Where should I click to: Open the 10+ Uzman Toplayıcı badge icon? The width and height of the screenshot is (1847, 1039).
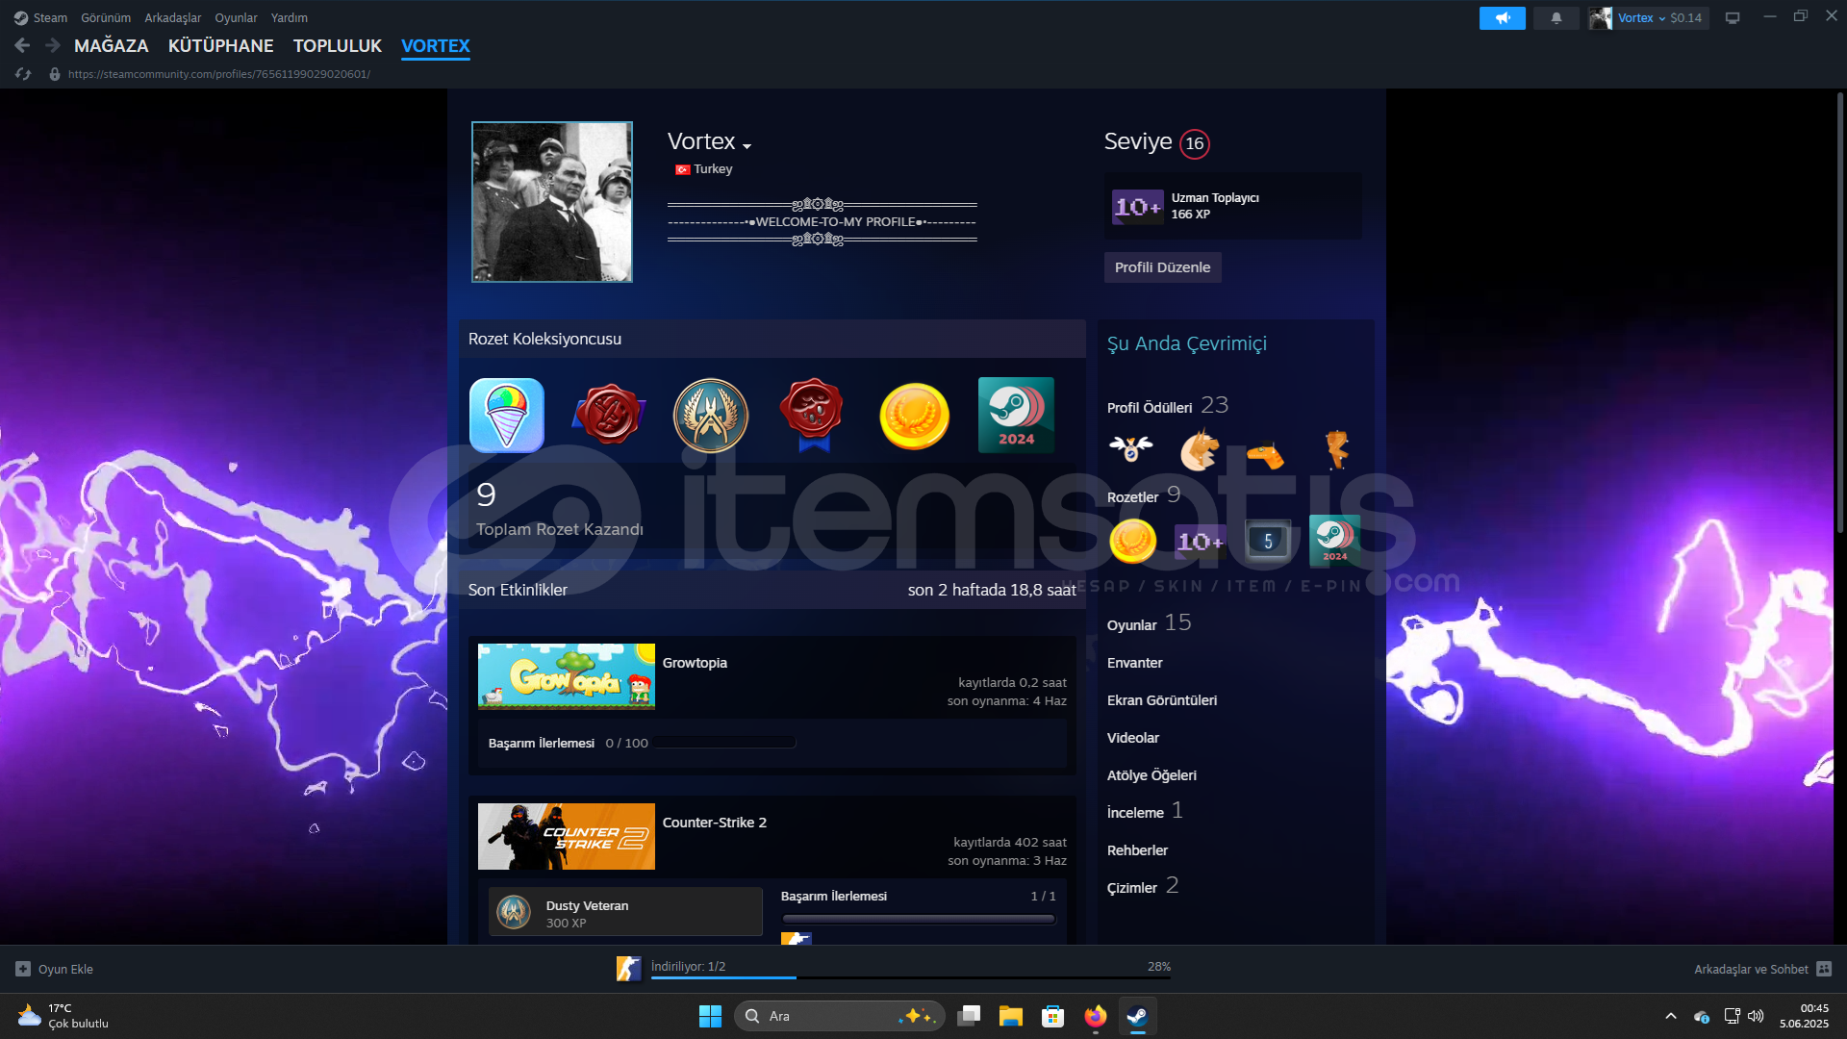tap(1137, 206)
